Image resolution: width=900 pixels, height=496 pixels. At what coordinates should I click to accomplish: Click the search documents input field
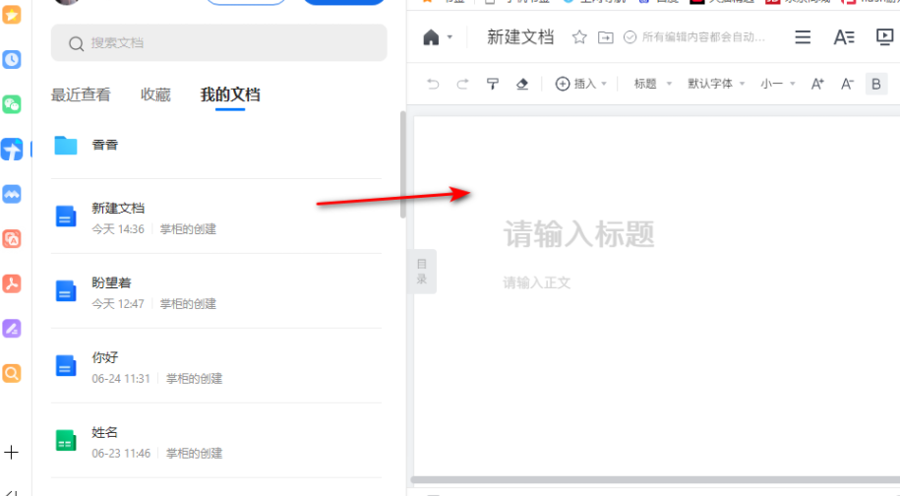(x=218, y=42)
